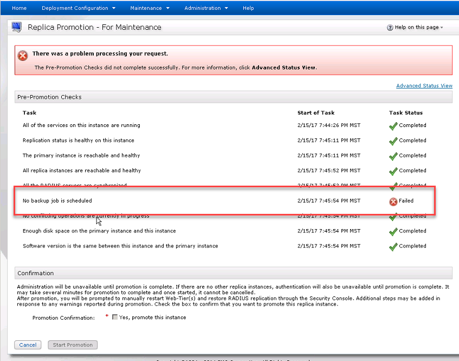
Task: Click the red error icon in alert banner
Action: point(23,55)
